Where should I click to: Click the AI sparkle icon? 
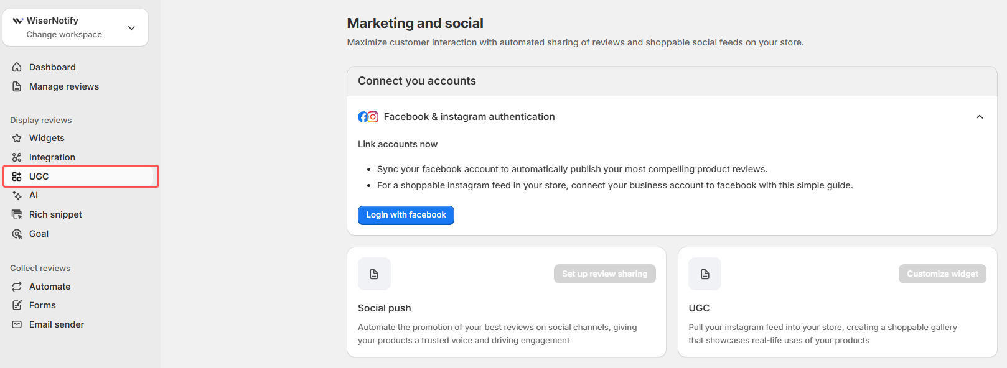17,195
